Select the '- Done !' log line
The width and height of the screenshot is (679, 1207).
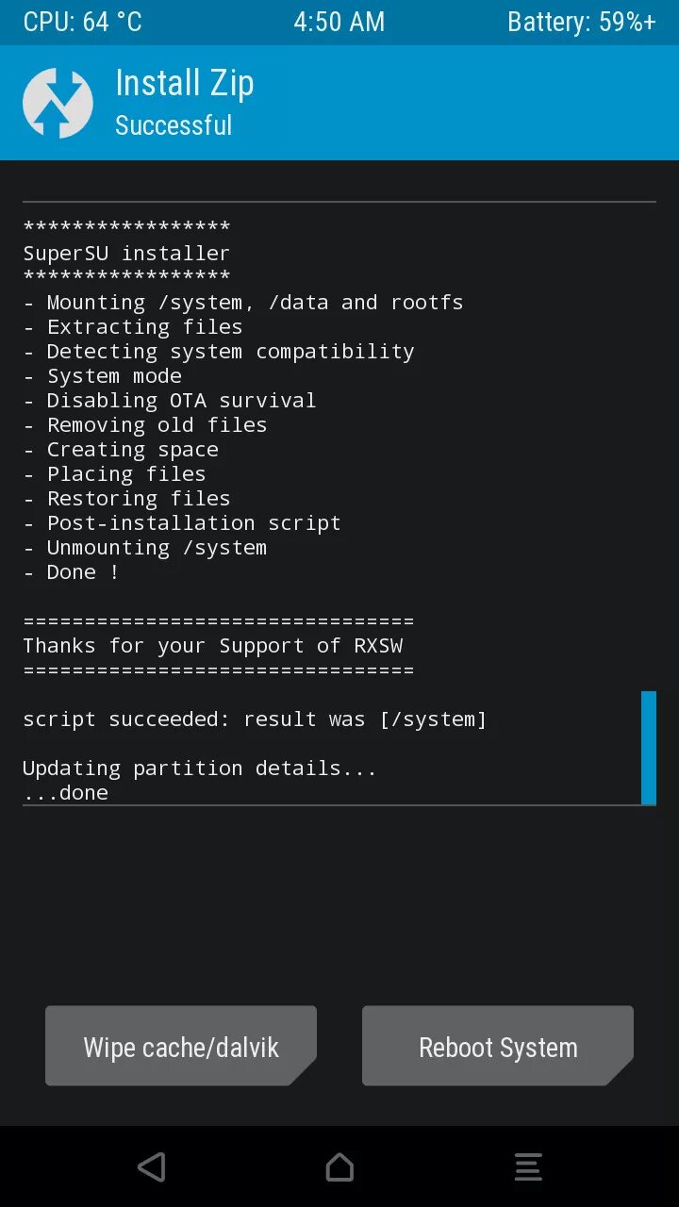(71, 571)
